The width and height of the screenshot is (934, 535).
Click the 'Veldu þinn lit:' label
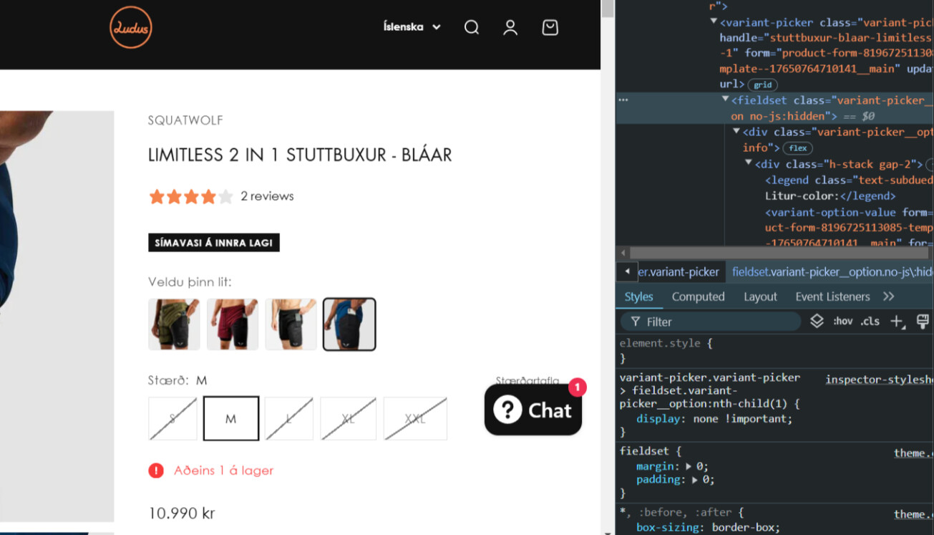coord(190,282)
